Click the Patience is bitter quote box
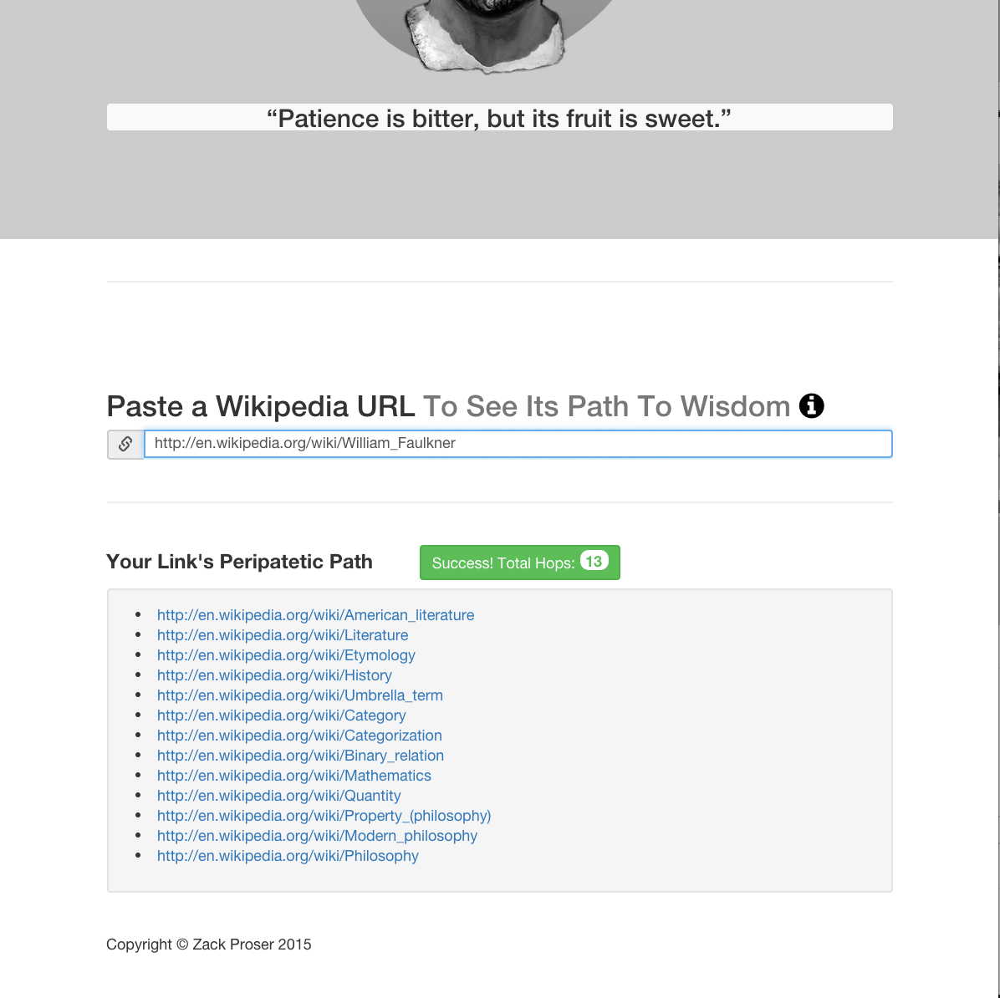The image size is (1000, 998). [x=499, y=117]
